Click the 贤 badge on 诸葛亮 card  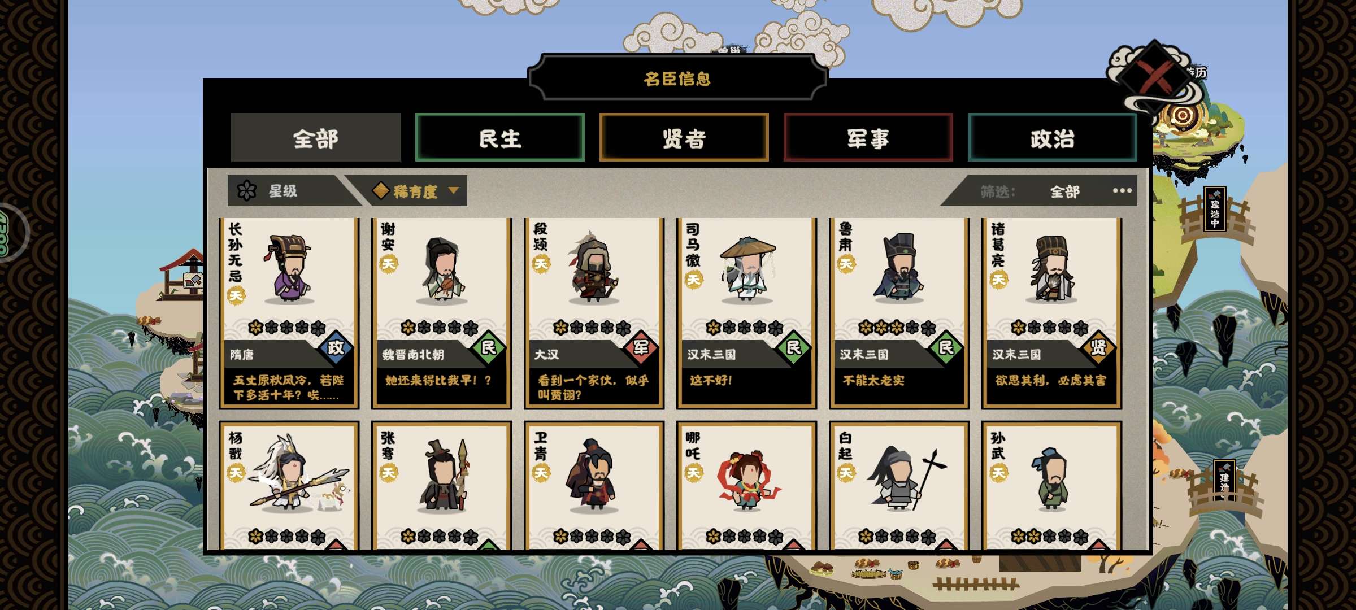click(x=1098, y=347)
